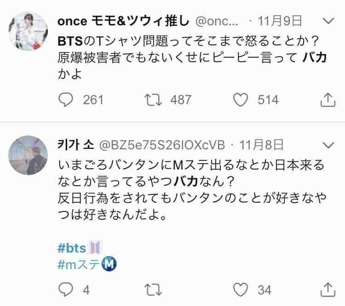
Task: Open the 11月9日 timestamp
Action: (280, 21)
